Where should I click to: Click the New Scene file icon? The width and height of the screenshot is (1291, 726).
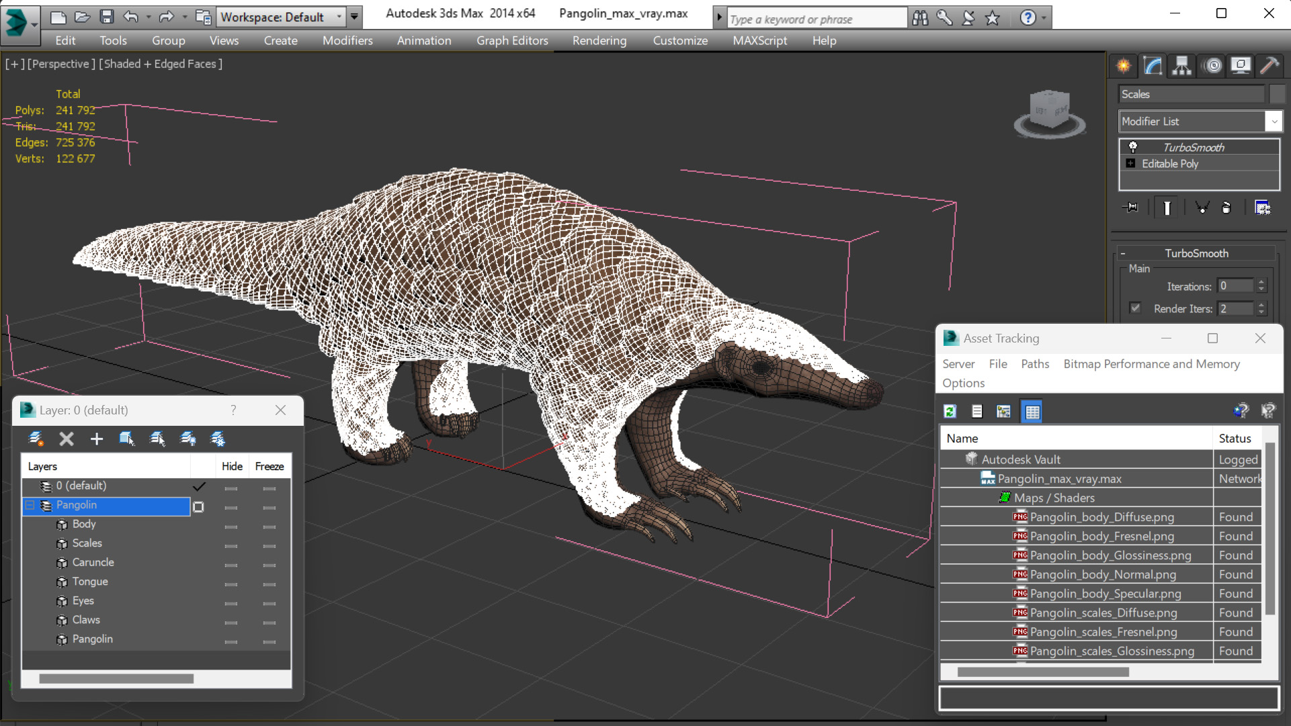[x=58, y=17]
